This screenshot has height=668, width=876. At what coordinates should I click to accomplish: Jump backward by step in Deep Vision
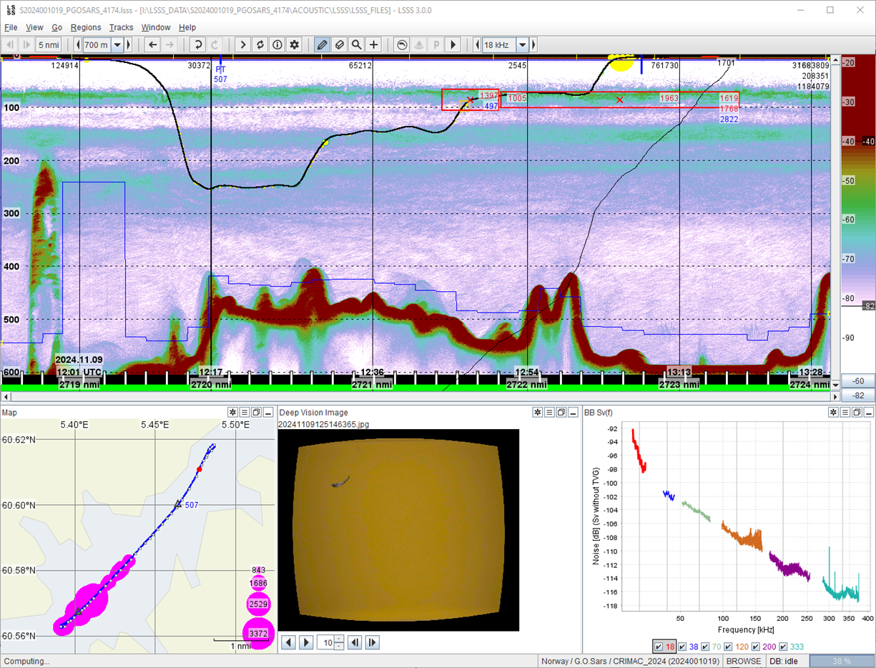[x=355, y=642]
